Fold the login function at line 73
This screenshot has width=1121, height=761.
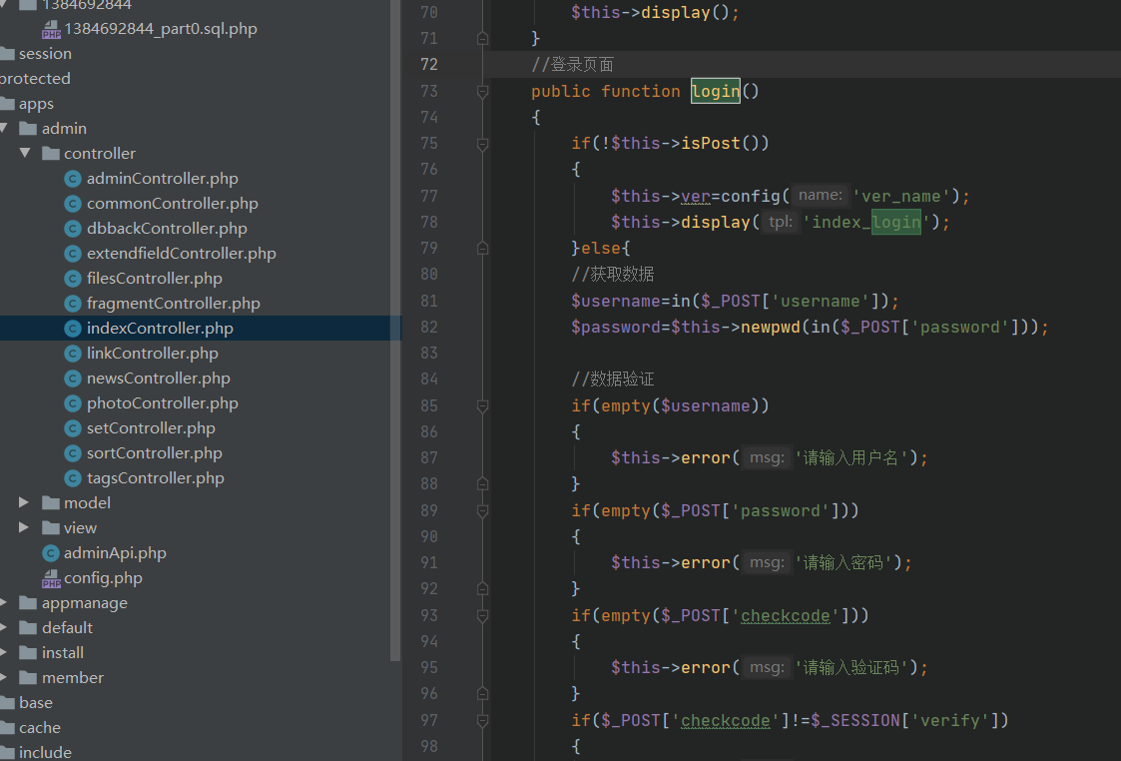(x=482, y=92)
